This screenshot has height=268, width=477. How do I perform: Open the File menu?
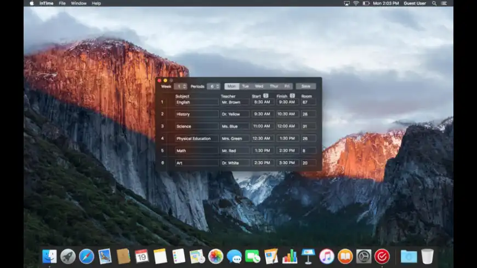(x=62, y=3)
